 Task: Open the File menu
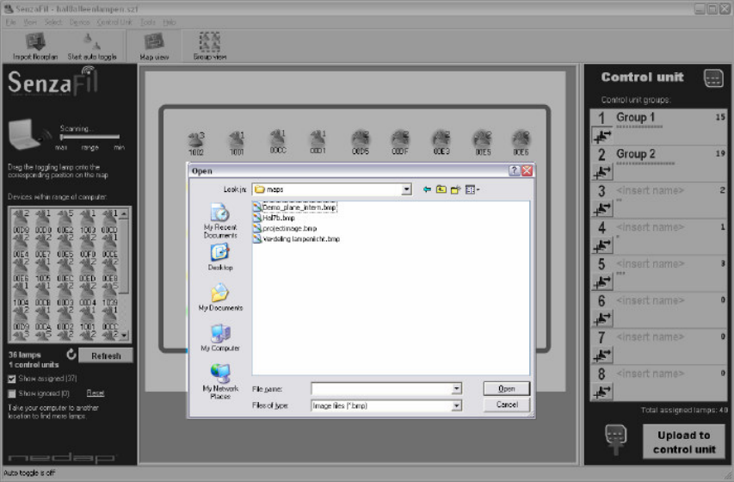11,22
